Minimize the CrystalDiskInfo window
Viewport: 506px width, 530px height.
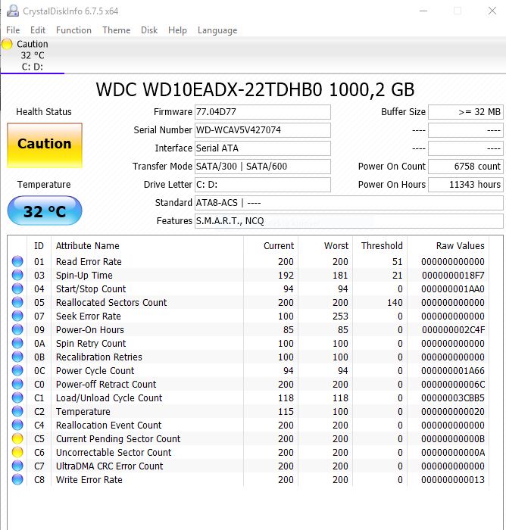423,11
